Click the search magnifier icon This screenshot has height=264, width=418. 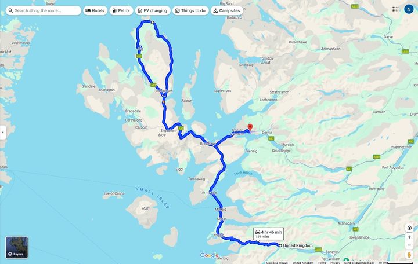coord(10,10)
